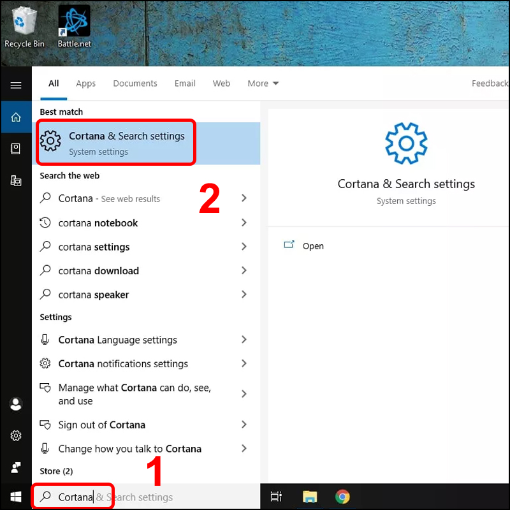Click the Settings section header
Viewport: 510px width, 510px height.
point(55,317)
